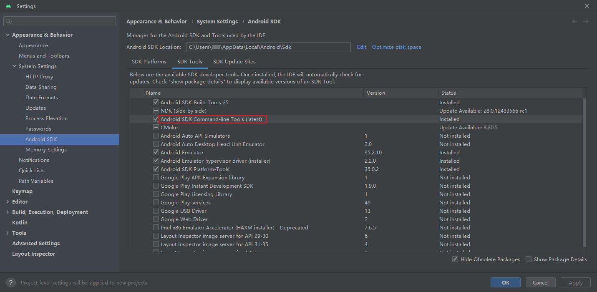Open the SDK Update Sites tab

coord(234,61)
